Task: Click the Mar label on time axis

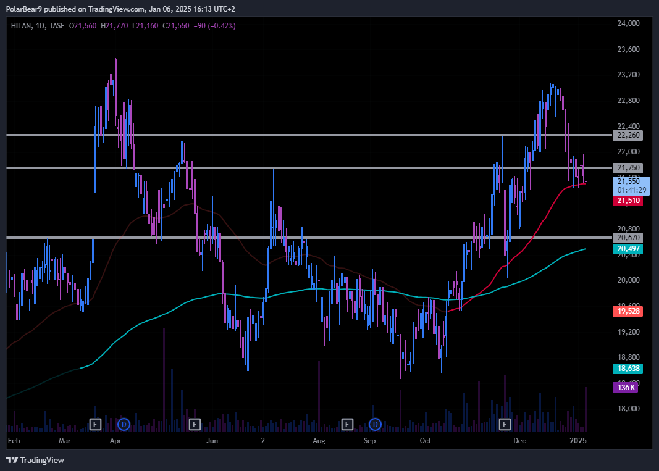Action: [65, 441]
